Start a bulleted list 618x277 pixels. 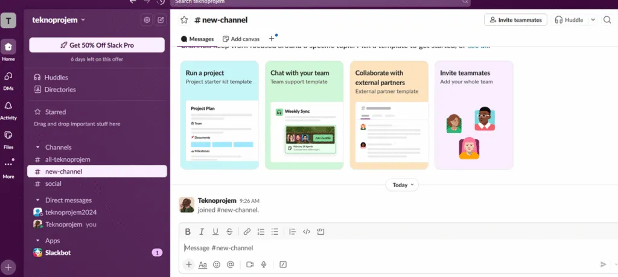pos(275,232)
